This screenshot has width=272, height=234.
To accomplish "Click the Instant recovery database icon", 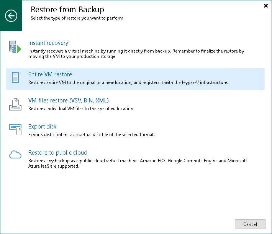I will [x=15, y=48].
